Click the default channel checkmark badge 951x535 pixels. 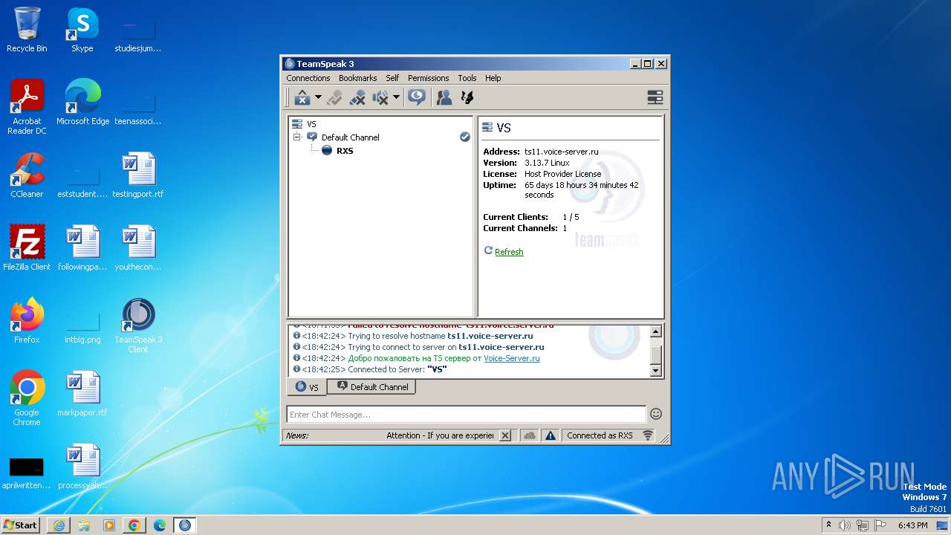465,137
